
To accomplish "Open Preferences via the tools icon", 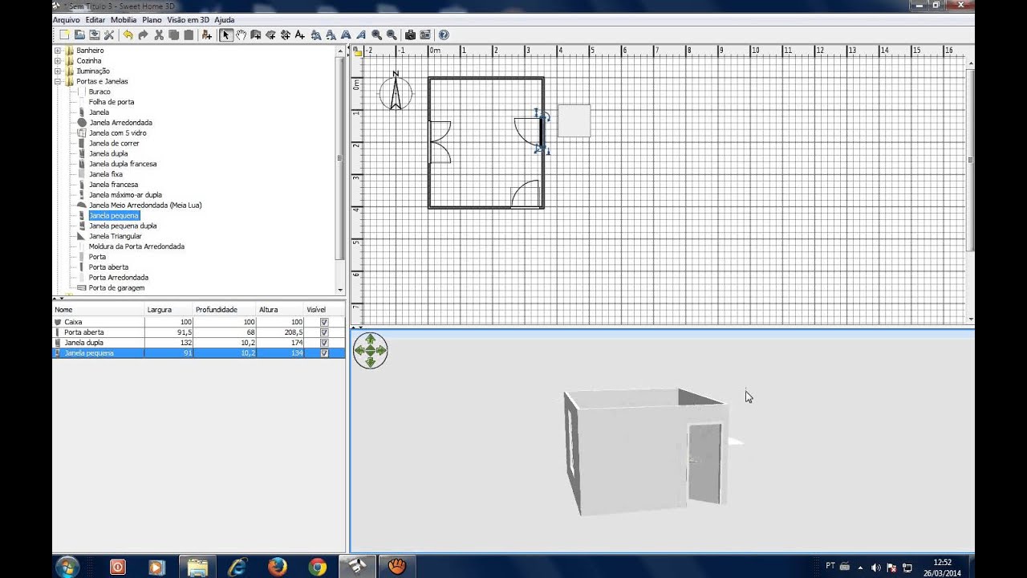I will [109, 35].
